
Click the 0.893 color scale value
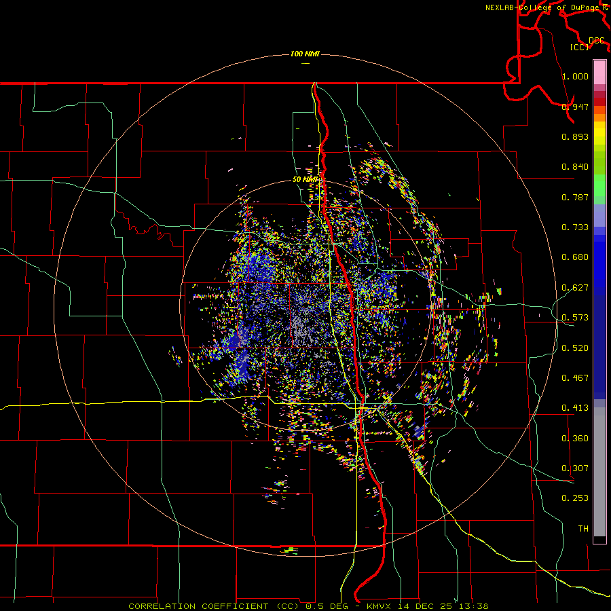(x=575, y=136)
